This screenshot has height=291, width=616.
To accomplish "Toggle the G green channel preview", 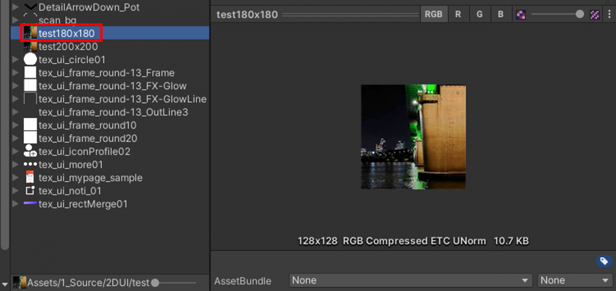I will tap(479, 14).
